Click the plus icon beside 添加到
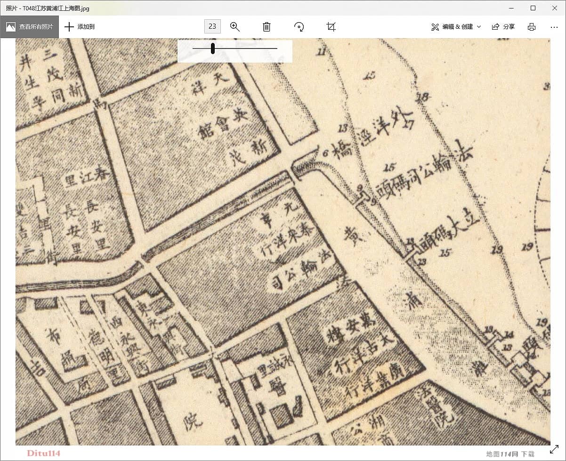The width and height of the screenshot is (566, 461). click(69, 27)
